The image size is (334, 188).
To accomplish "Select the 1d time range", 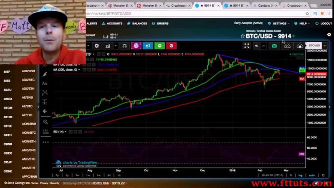I will (119, 175).
